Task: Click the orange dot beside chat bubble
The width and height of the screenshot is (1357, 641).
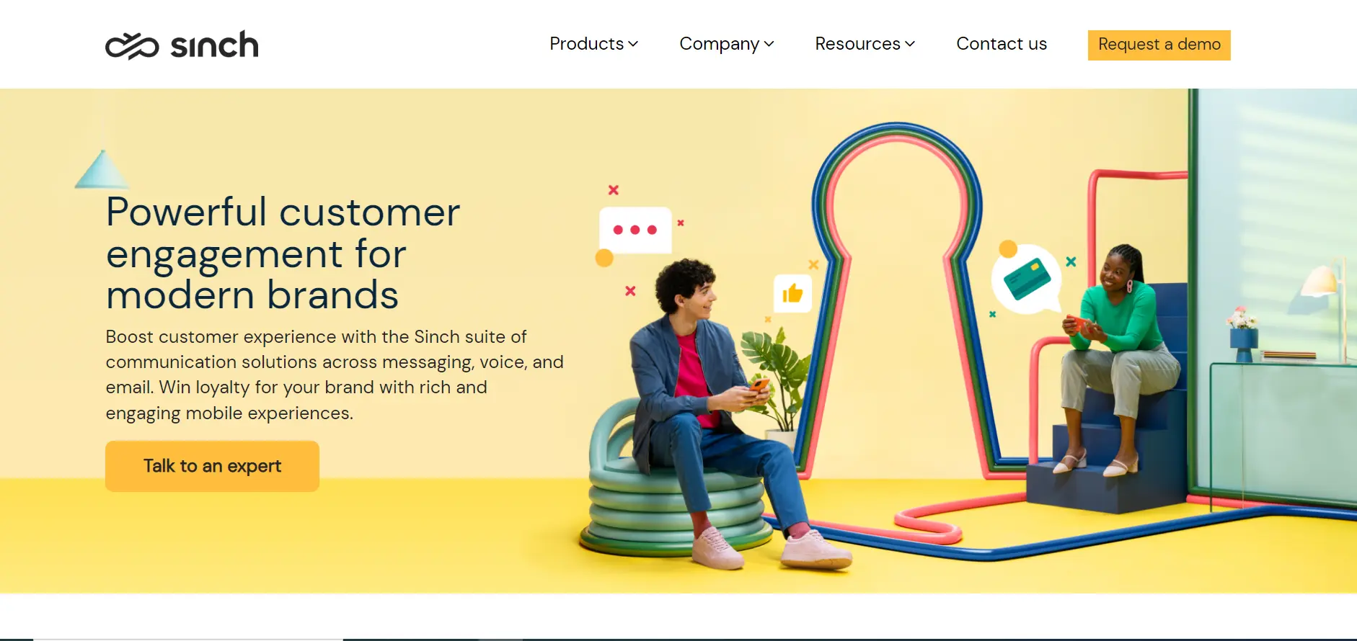Action: (x=604, y=257)
